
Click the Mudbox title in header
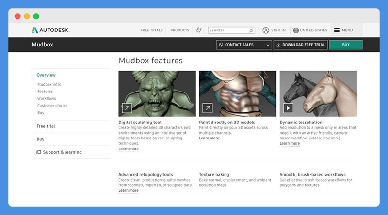tap(43, 45)
